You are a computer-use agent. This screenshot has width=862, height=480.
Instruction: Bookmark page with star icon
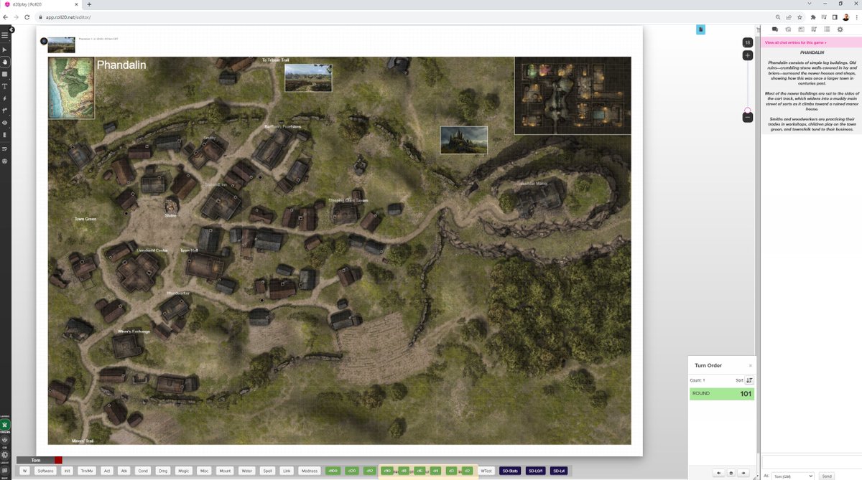click(x=800, y=17)
